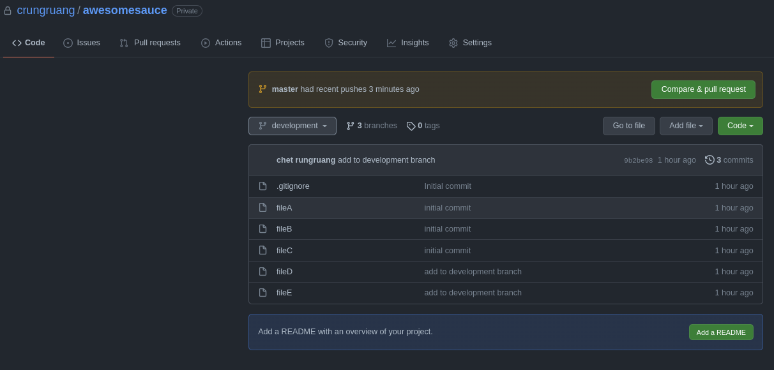Open the Add file dropdown

pos(686,126)
